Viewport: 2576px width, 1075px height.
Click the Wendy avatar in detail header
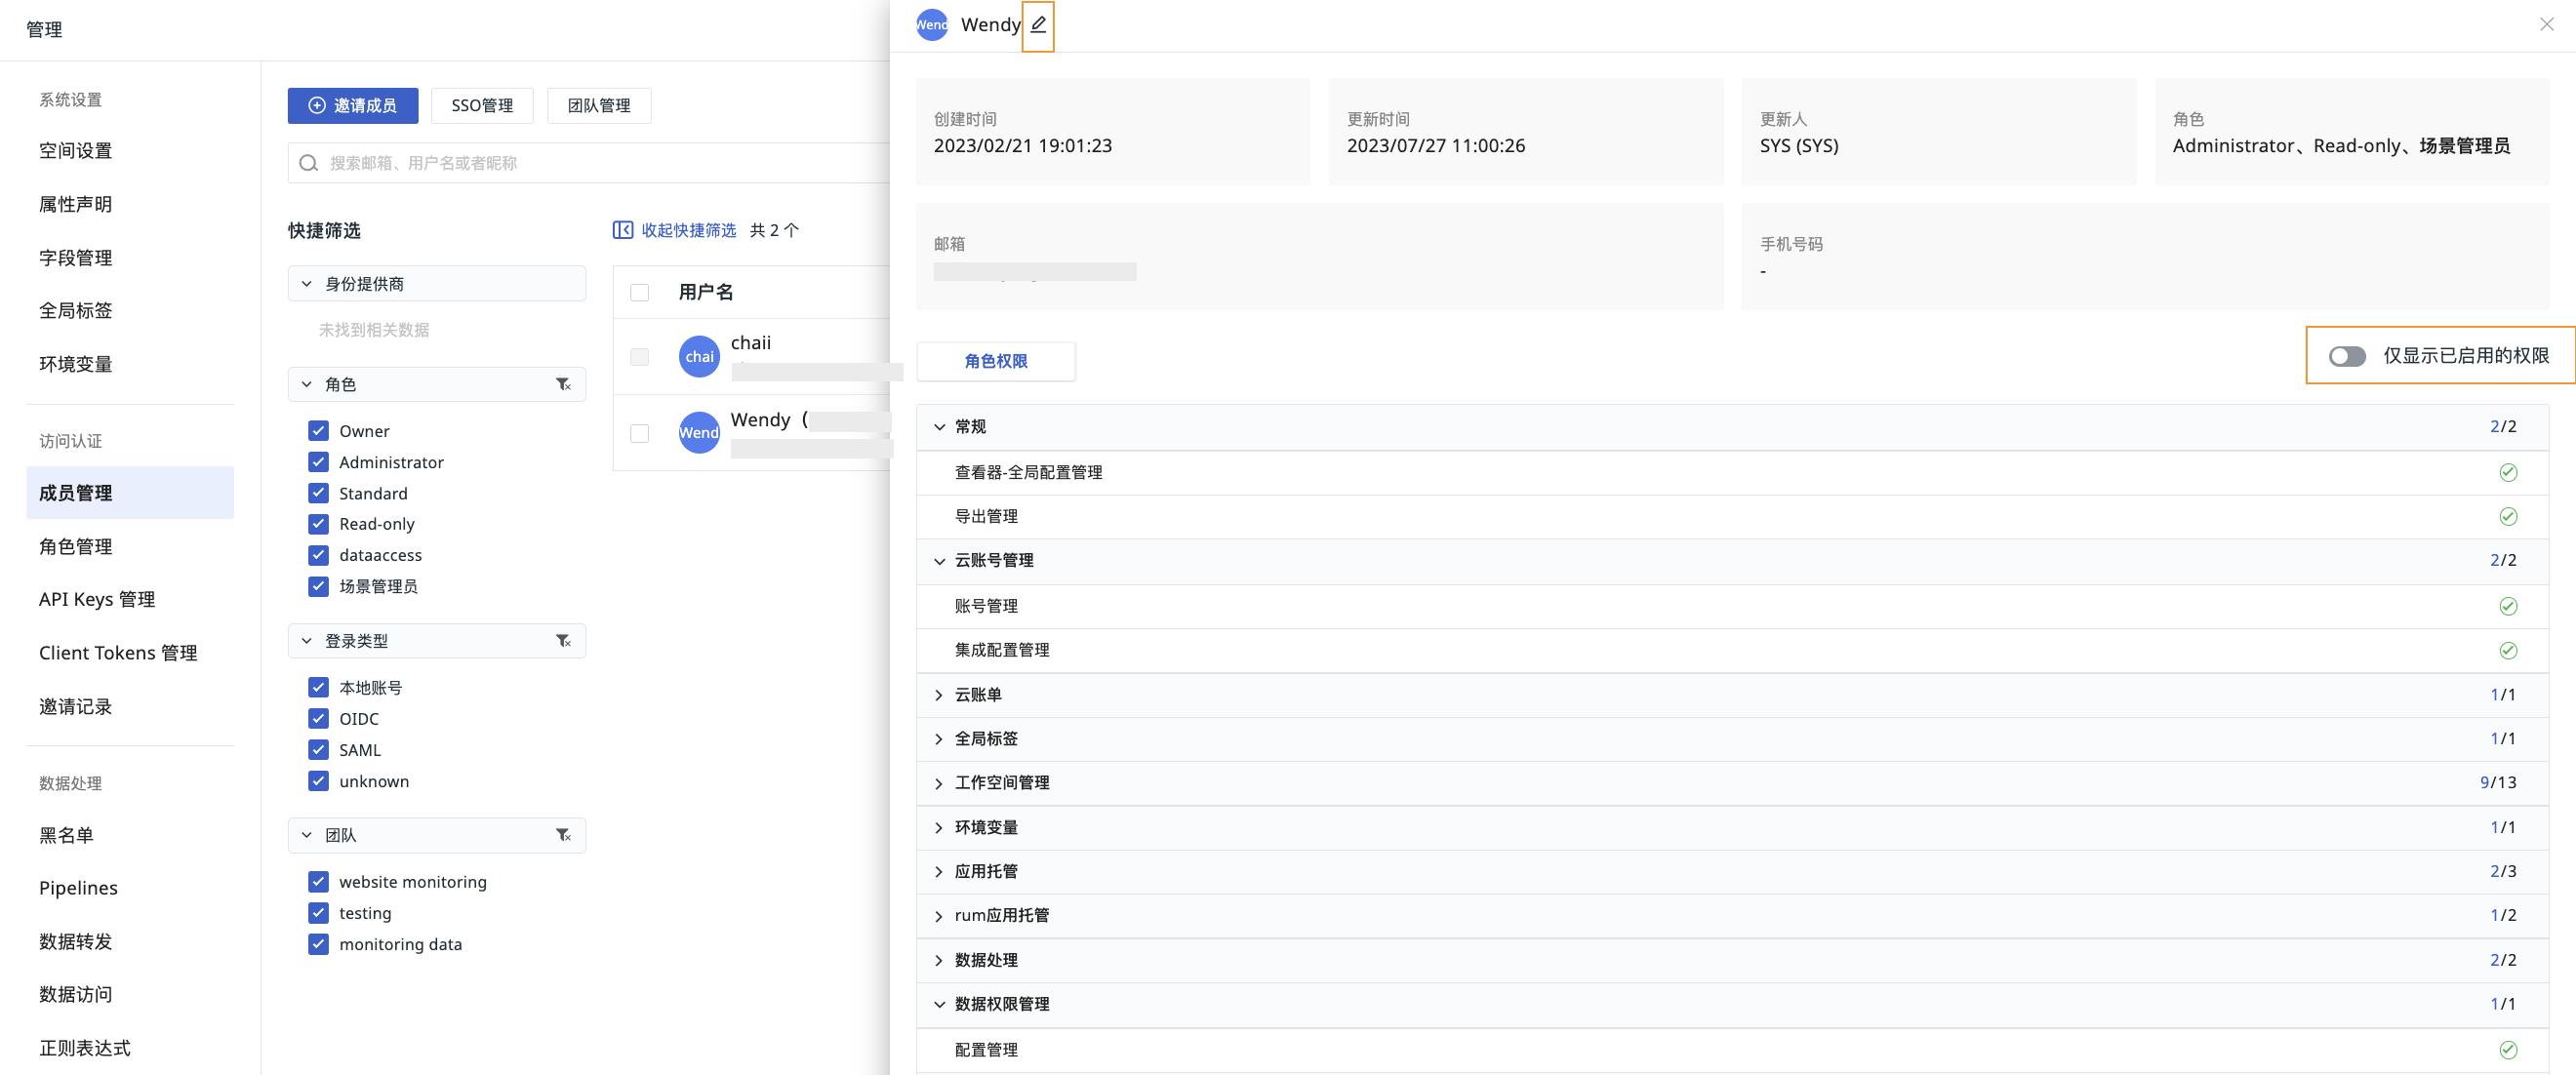click(932, 25)
